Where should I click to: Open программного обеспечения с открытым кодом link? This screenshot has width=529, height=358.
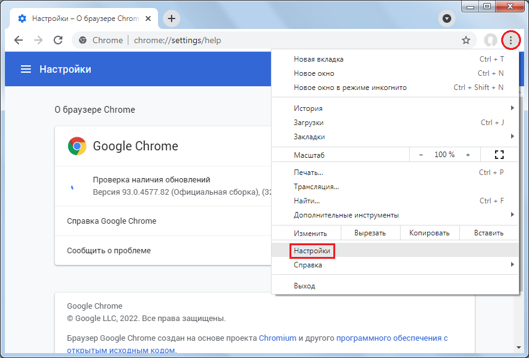(x=392, y=338)
